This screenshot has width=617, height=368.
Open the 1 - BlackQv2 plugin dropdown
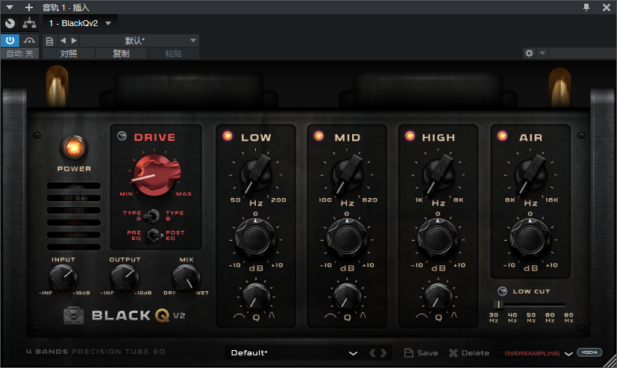click(107, 23)
